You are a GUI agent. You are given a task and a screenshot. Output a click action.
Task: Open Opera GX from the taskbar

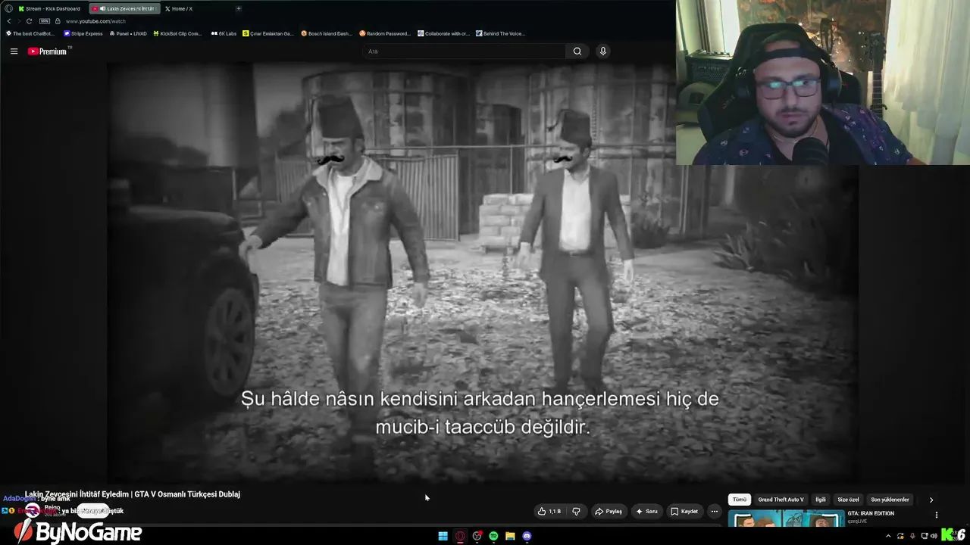point(460,536)
